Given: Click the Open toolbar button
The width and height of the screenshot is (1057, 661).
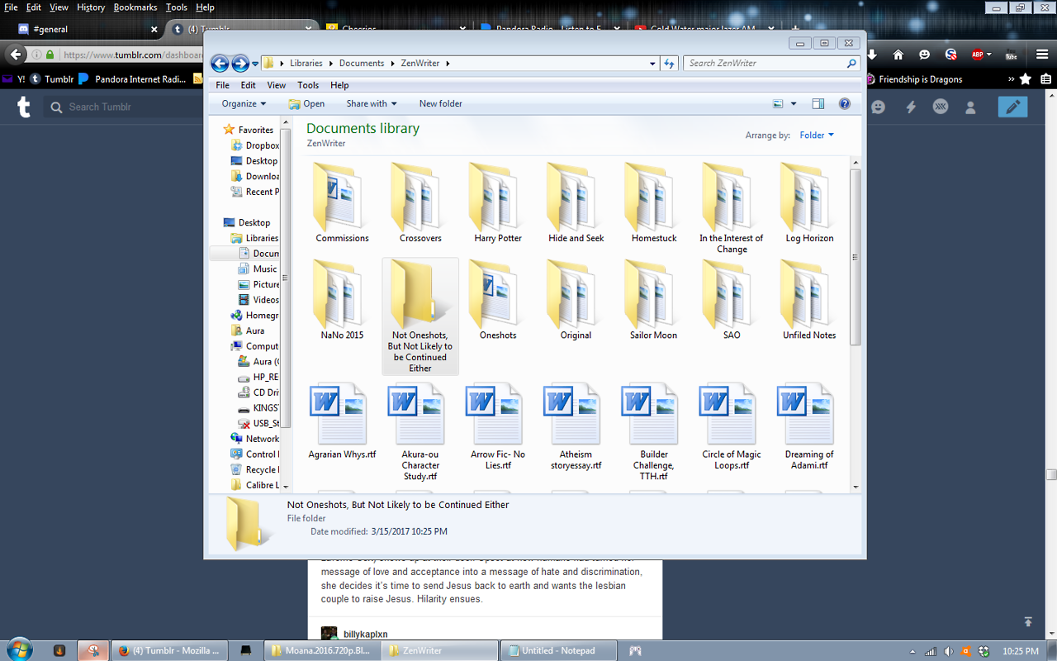Looking at the screenshot, I should [306, 104].
